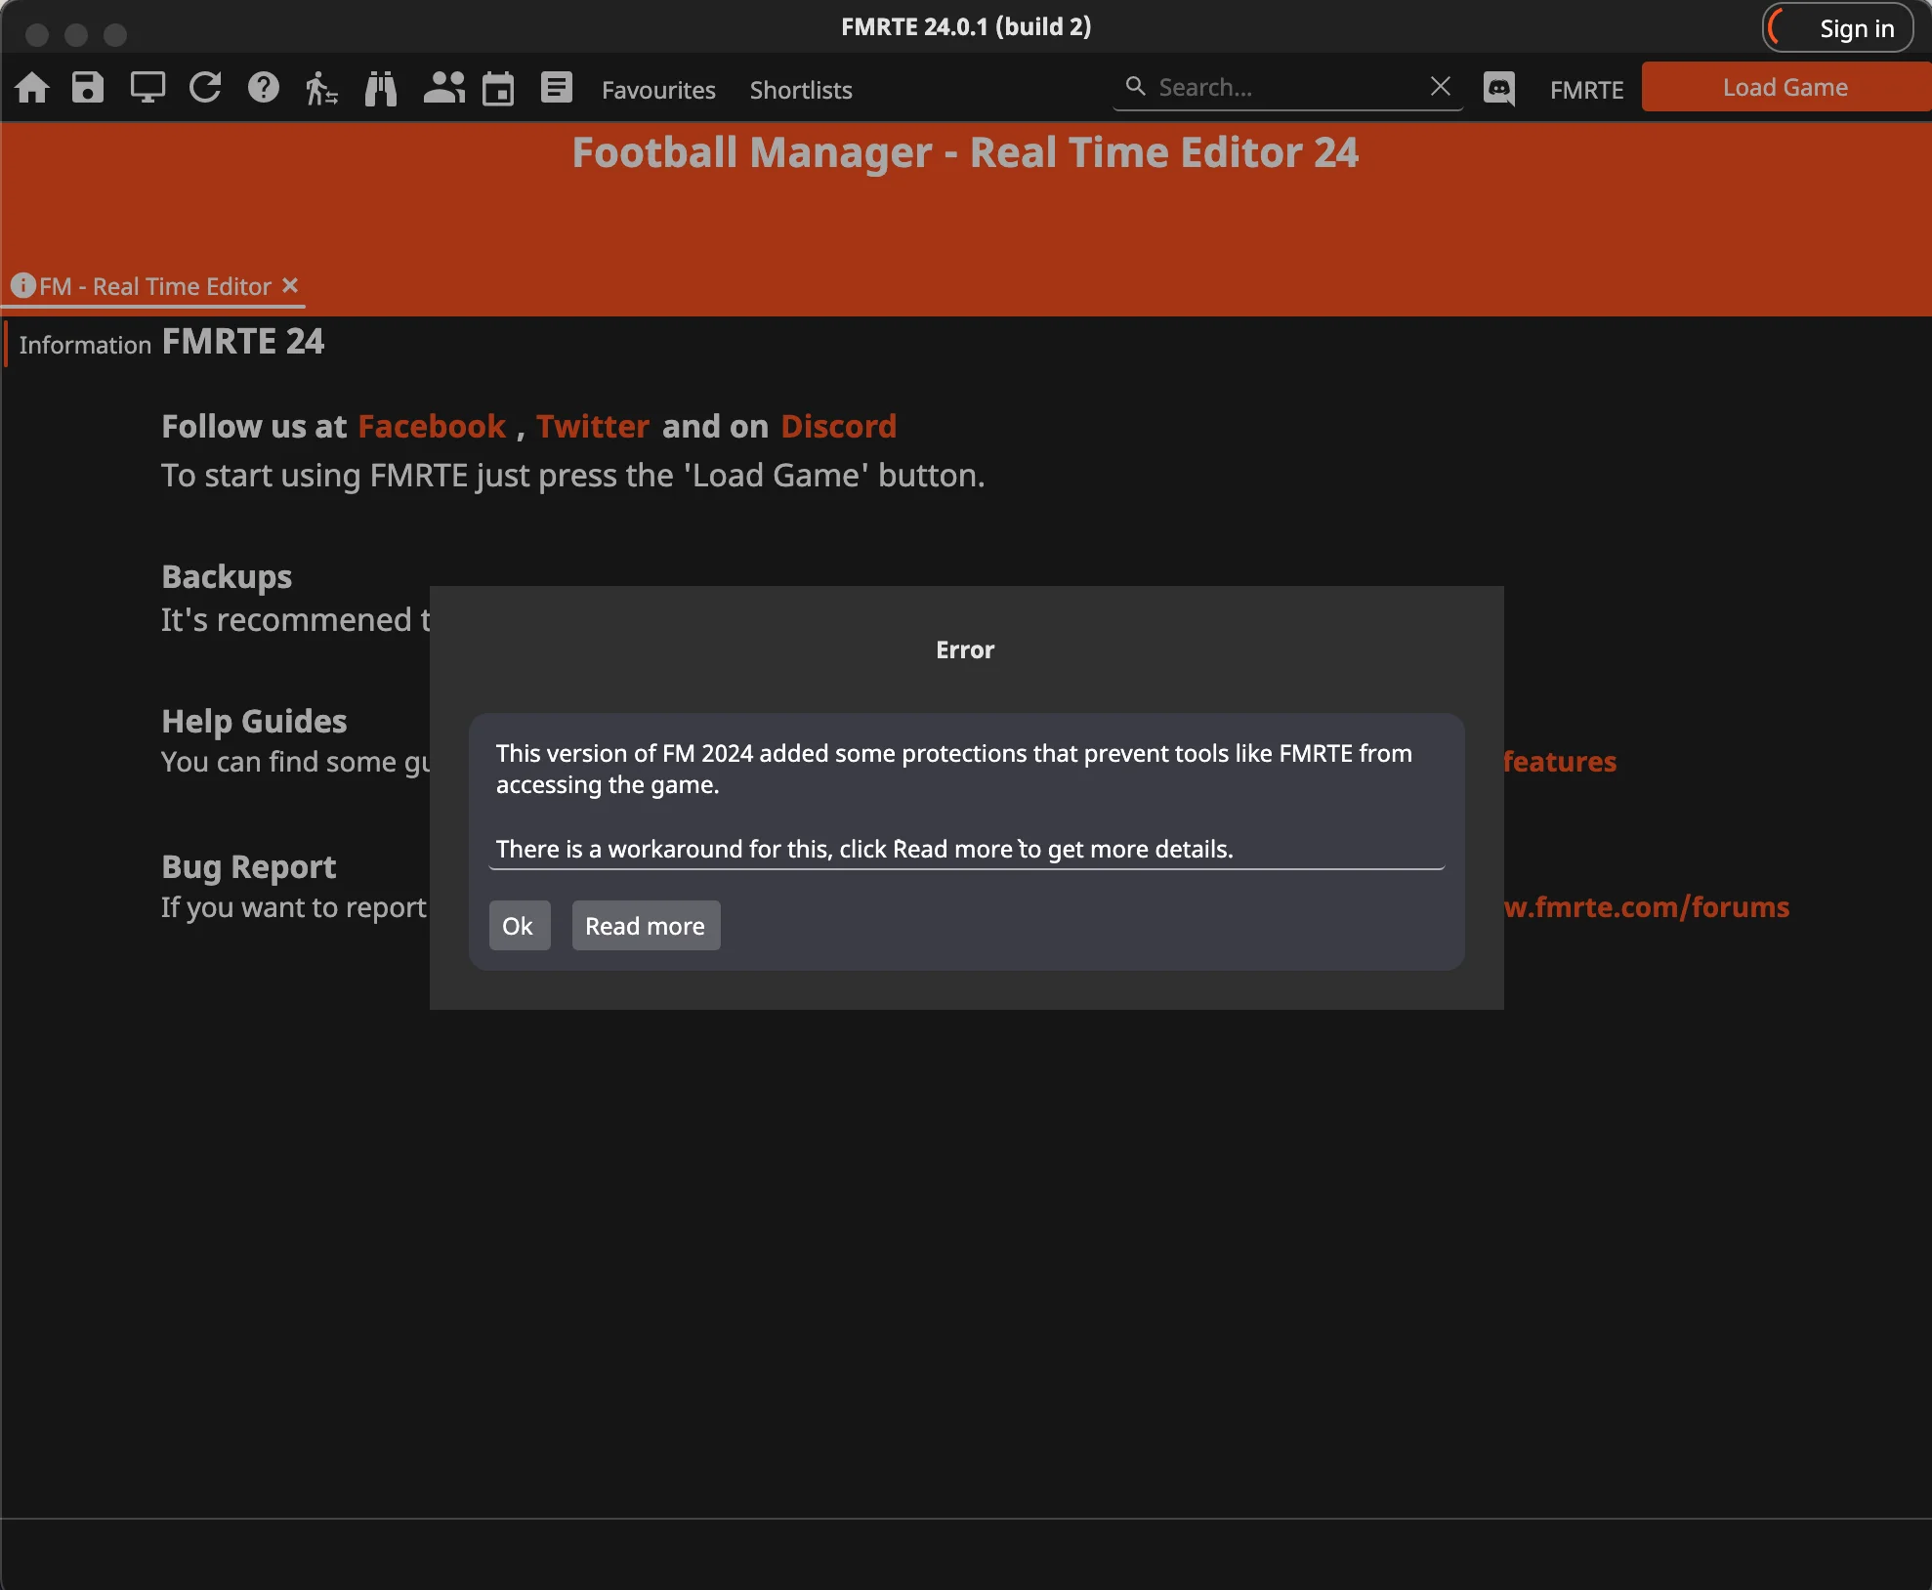
Task: Click the info icon on the tab
Action: coord(23,285)
